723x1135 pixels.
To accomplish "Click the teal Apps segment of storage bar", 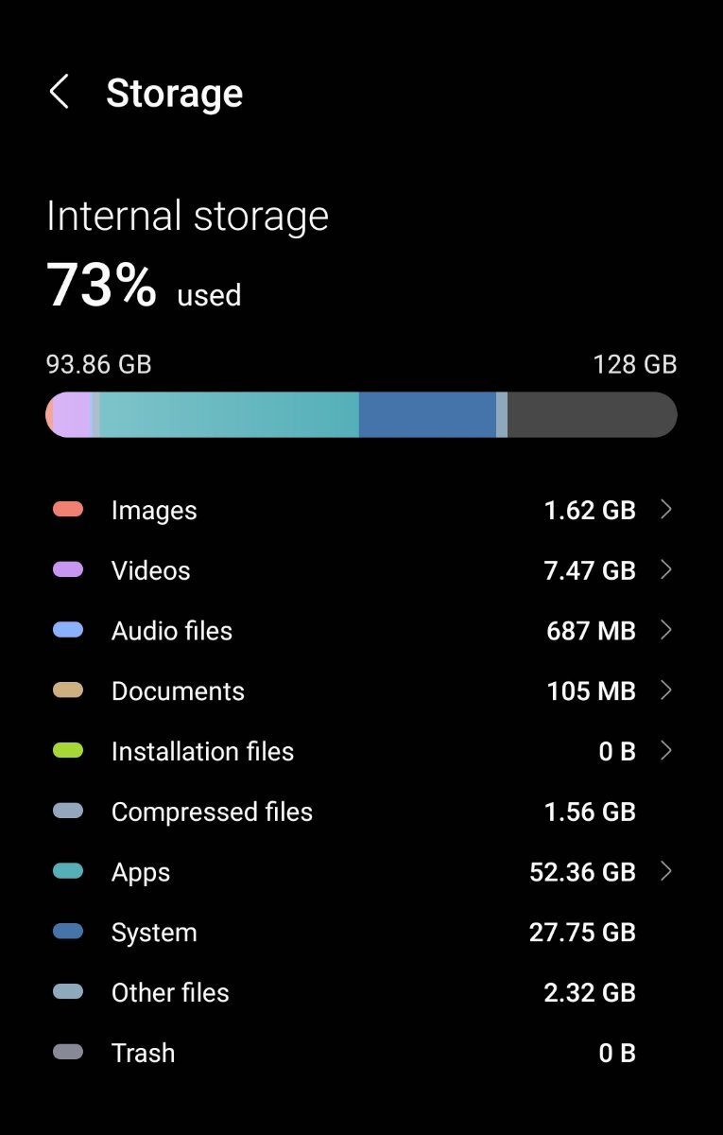I will (230, 414).
